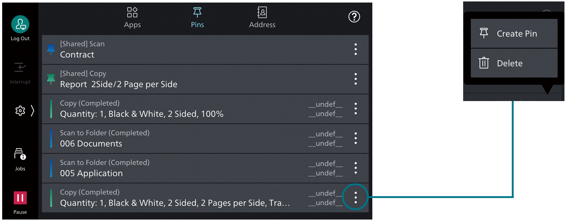The image size is (567, 221).
Task: Open options menu for 005 Application
Action: coord(356,168)
